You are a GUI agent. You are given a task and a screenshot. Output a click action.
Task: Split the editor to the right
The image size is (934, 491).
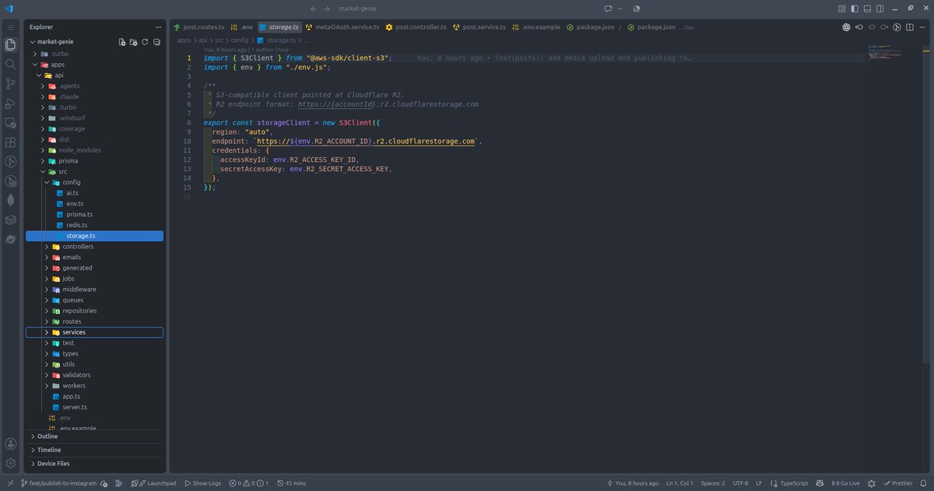click(x=910, y=26)
